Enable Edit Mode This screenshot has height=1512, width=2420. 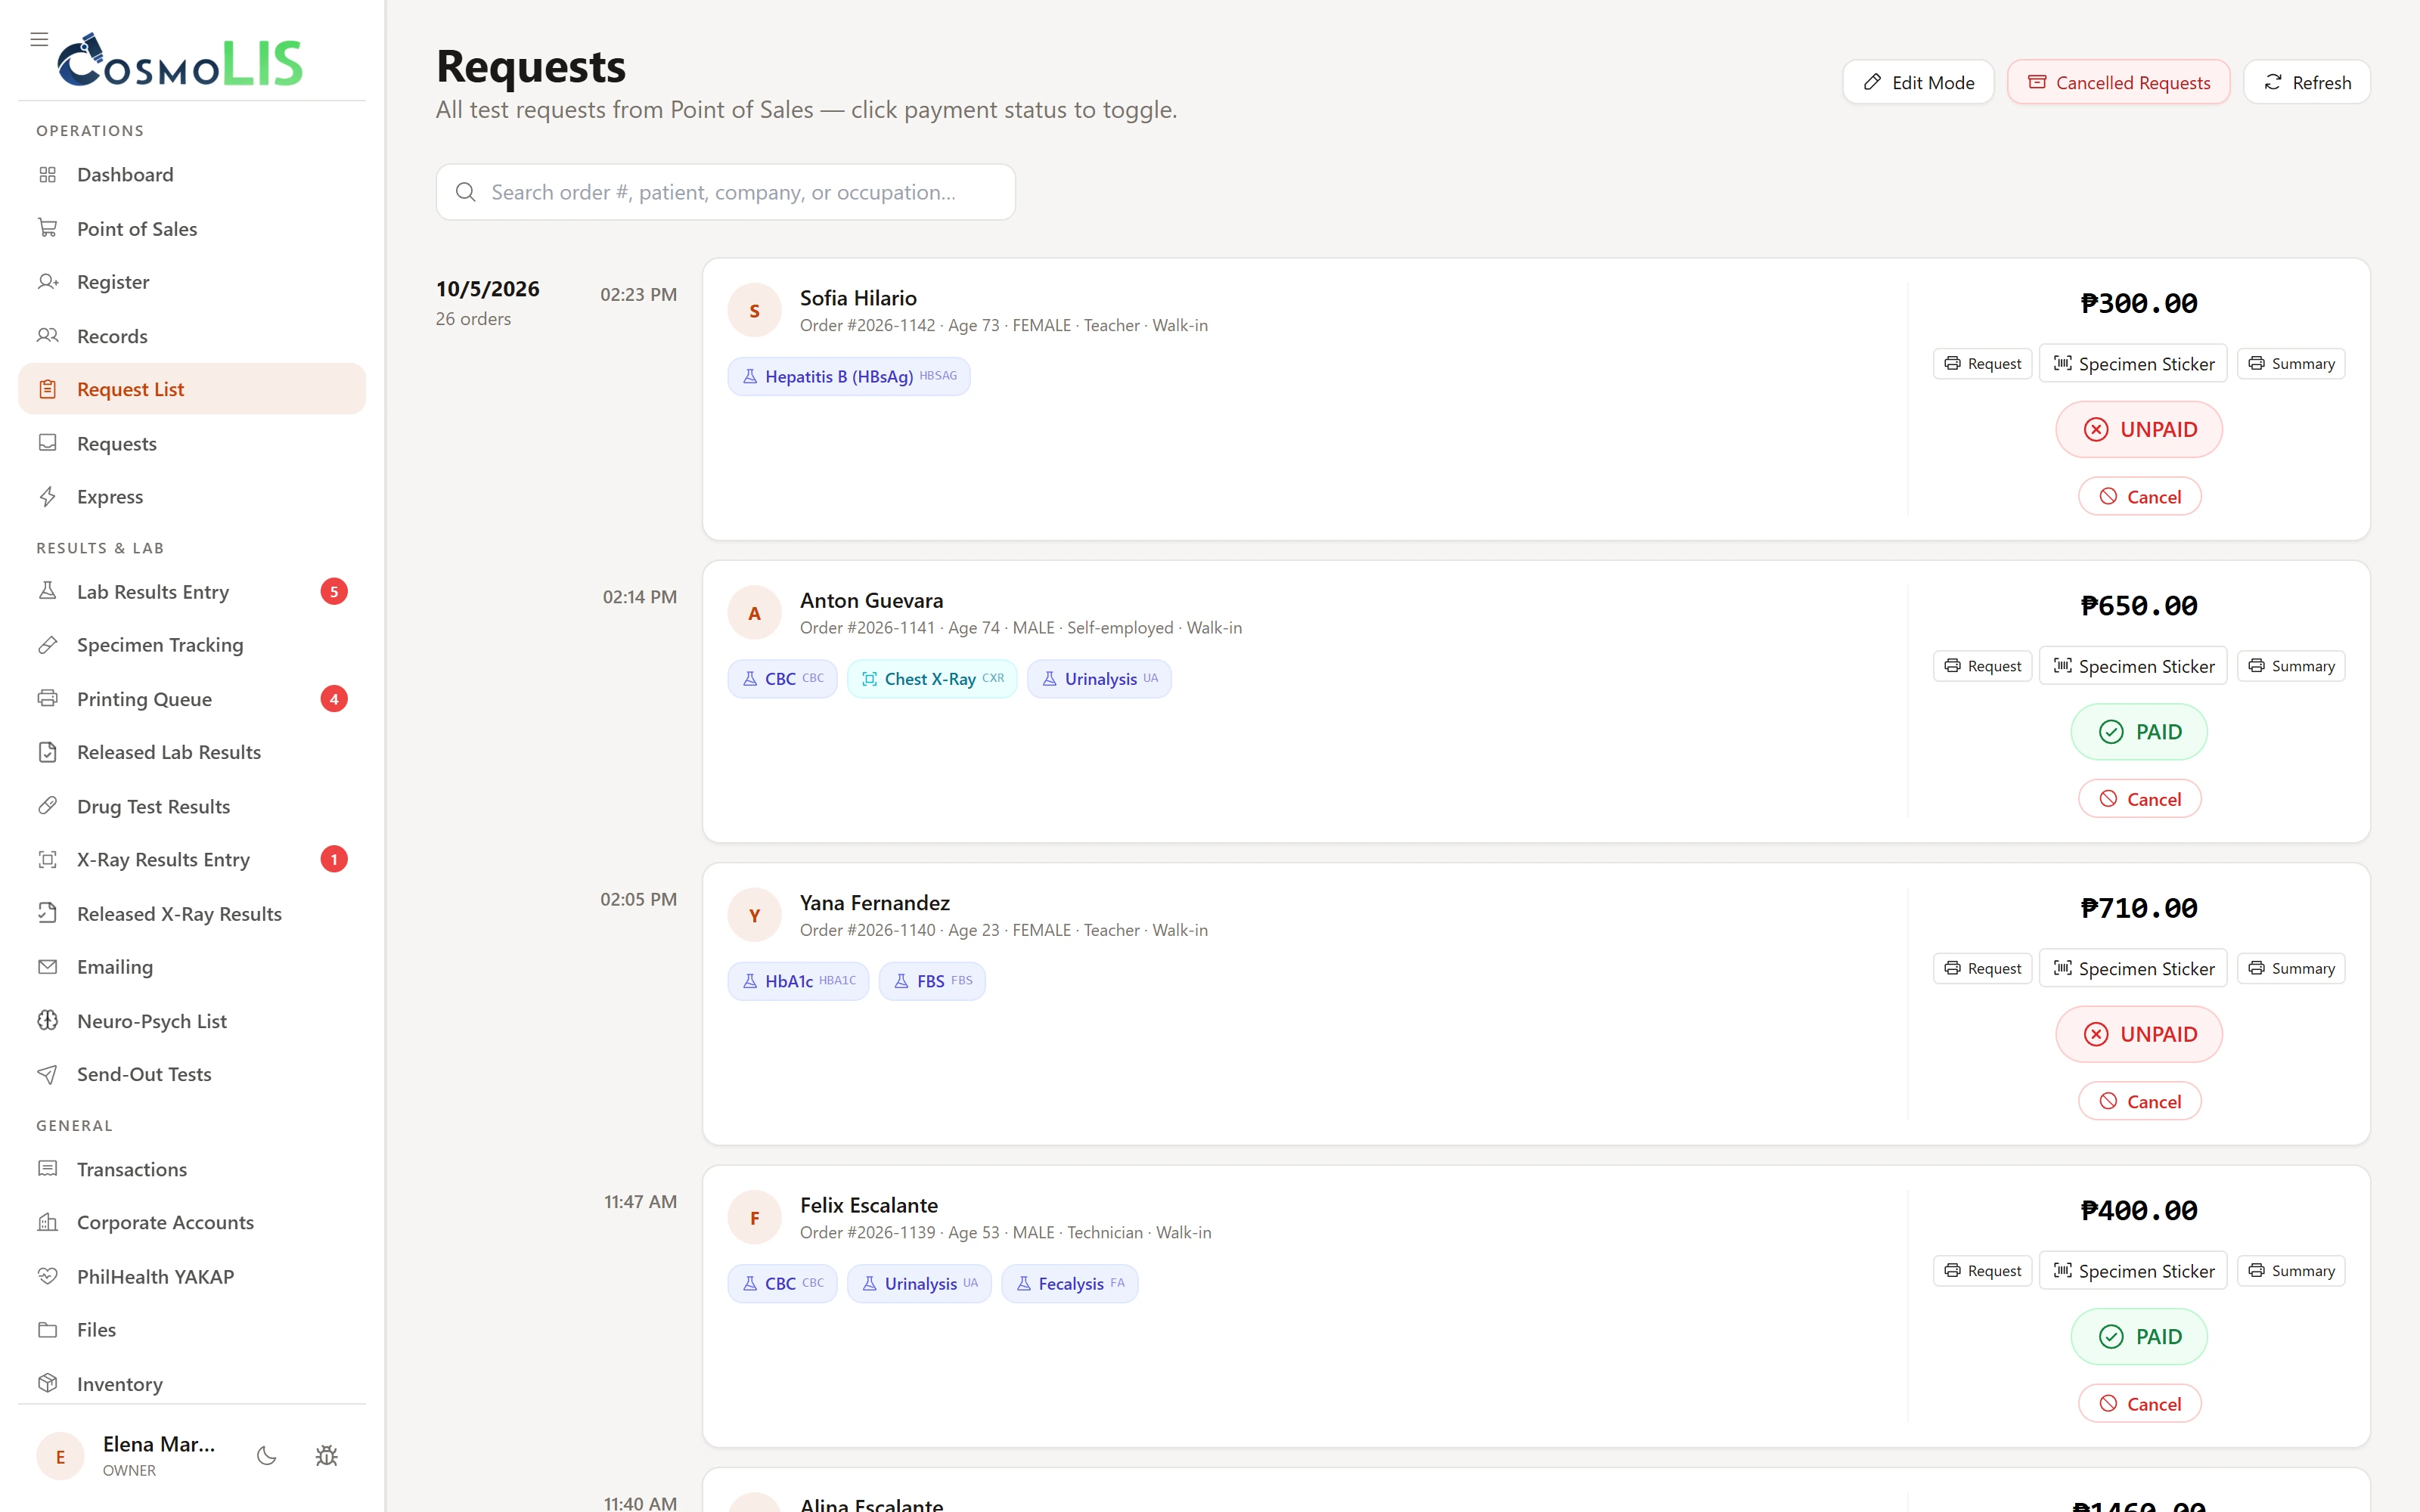1918,82
